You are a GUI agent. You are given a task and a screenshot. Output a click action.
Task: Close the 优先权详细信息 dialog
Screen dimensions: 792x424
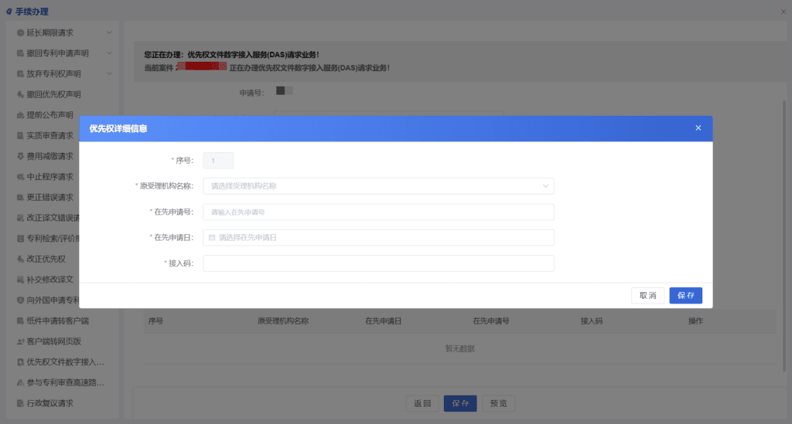[698, 128]
